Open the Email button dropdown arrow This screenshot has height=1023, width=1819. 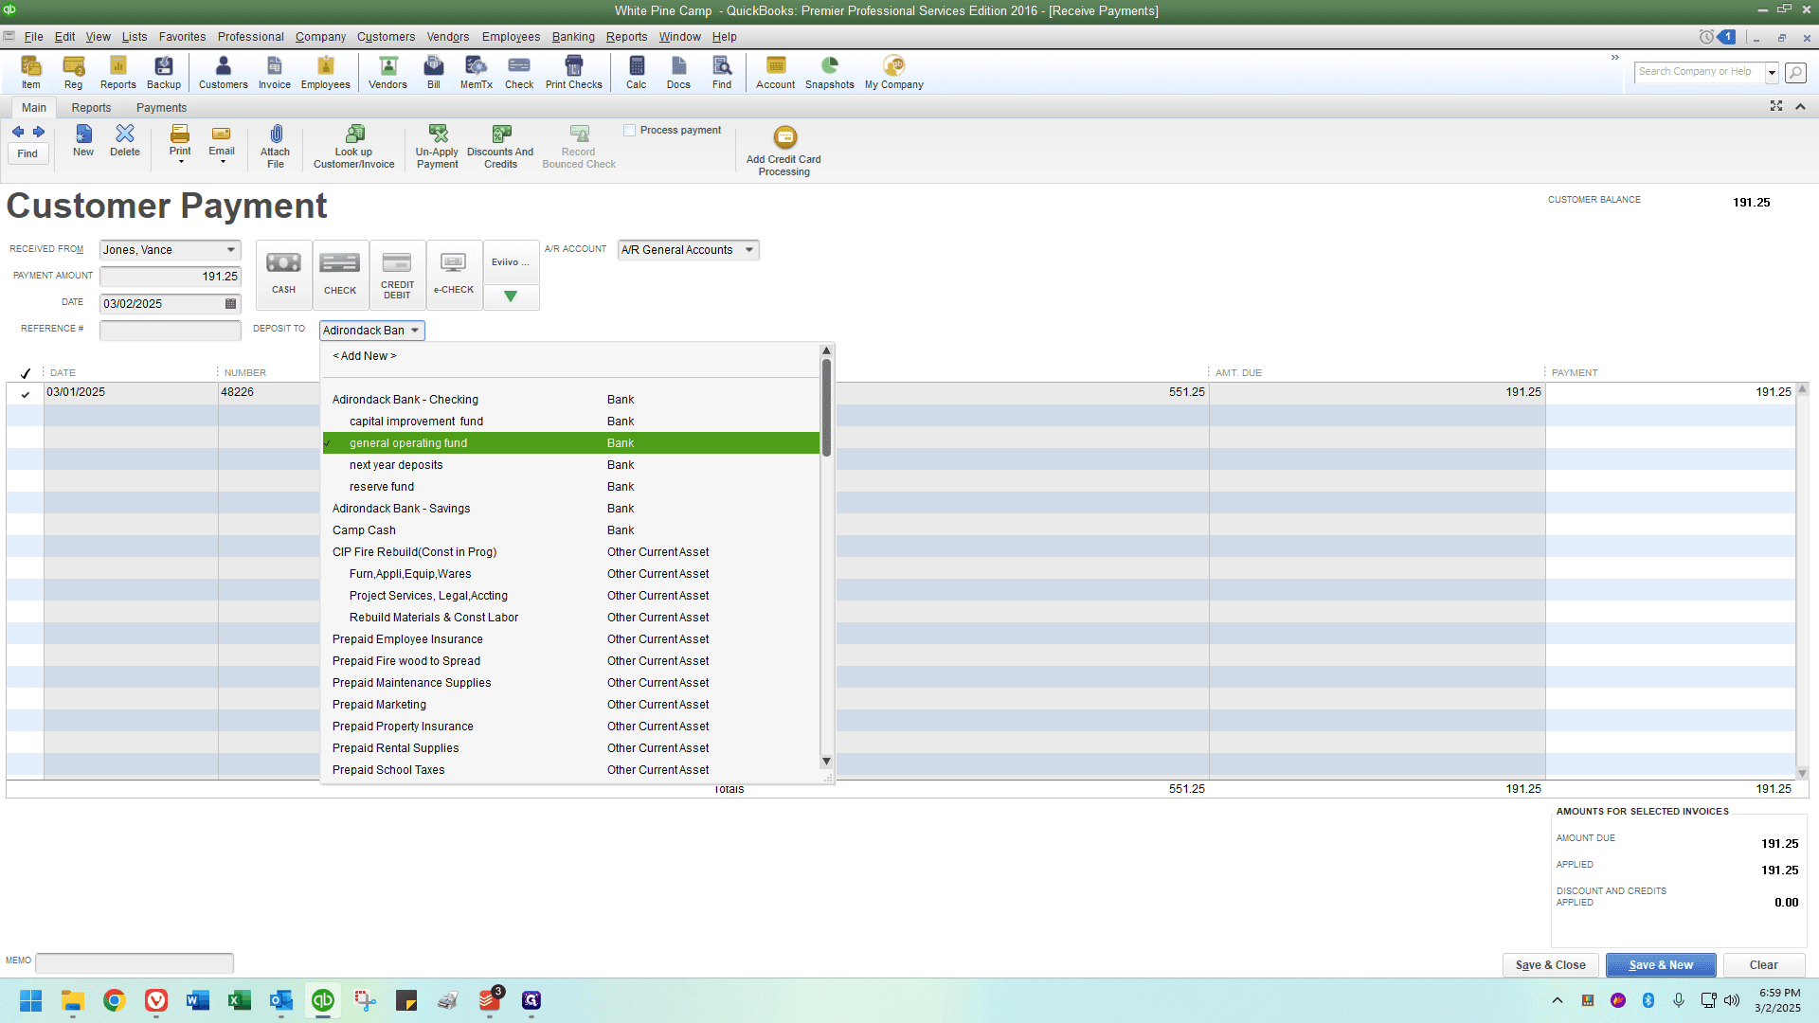click(223, 163)
